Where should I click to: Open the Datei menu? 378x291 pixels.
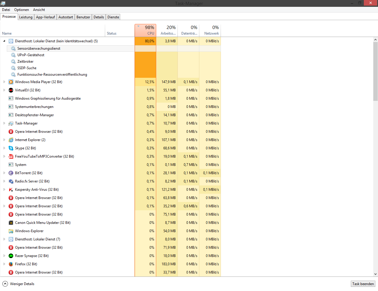[6, 10]
